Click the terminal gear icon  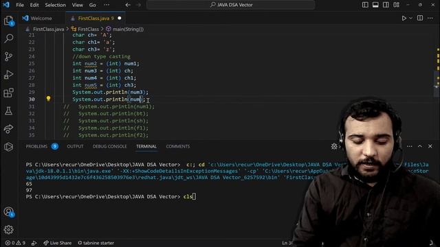[x=334, y=146]
